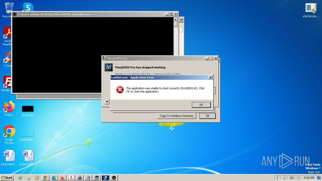The height and width of the screenshot is (181, 322).
Task: Click the RDPW_Installer console title bar icon
Action: [x=15, y=14]
